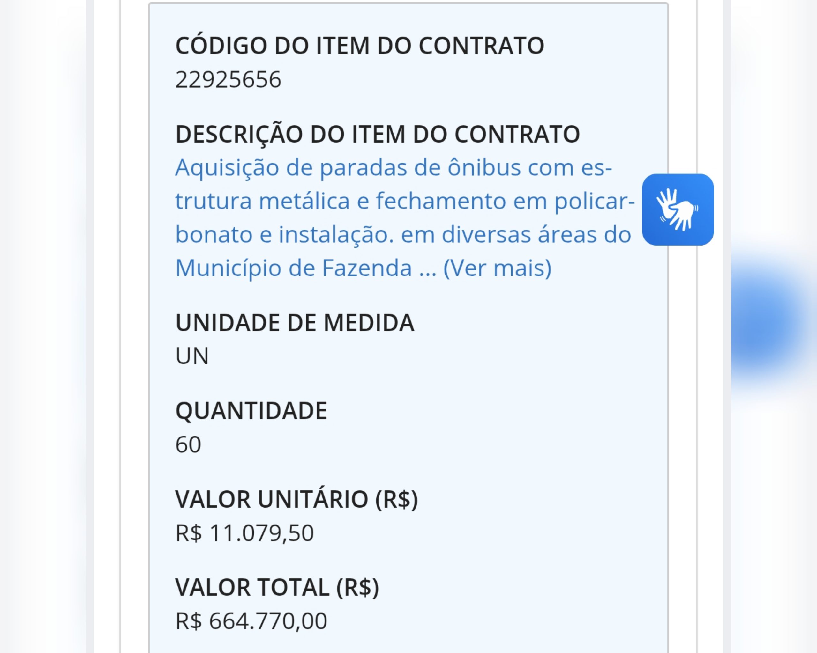Screen dimensions: 817x653
Task: Click "fechamento" in the blue description text
Action: tap(441, 201)
